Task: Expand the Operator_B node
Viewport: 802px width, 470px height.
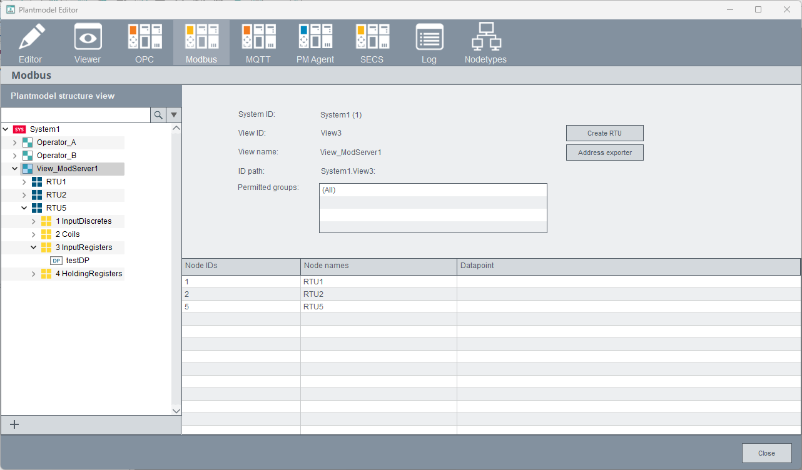Action: click(15, 156)
